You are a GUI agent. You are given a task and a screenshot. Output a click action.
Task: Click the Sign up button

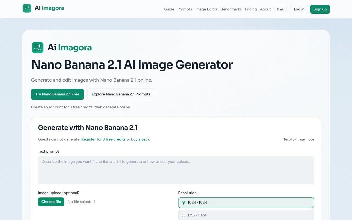(x=320, y=9)
